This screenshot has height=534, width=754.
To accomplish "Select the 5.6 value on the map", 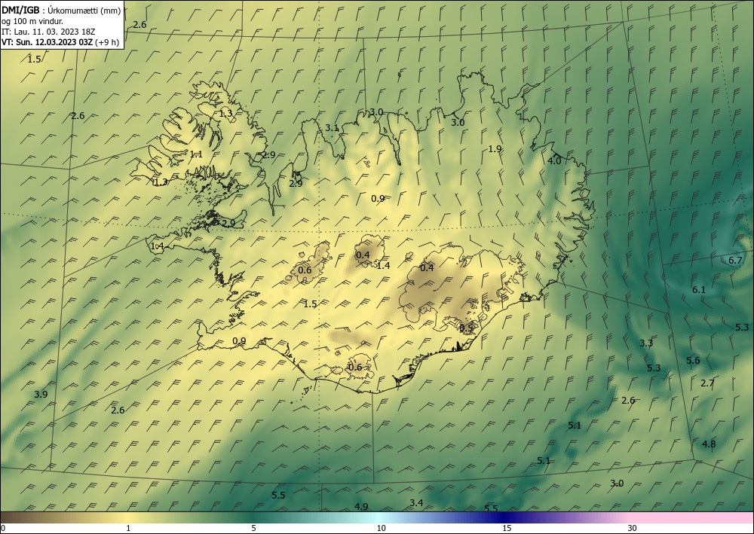I will [x=693, y=360].
